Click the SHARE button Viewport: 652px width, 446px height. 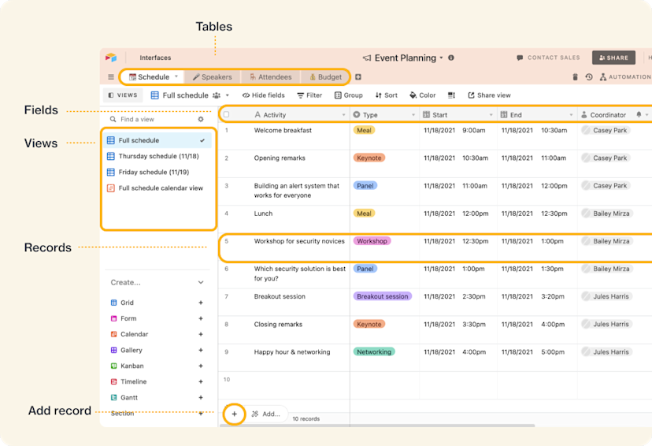coord(613,58)
